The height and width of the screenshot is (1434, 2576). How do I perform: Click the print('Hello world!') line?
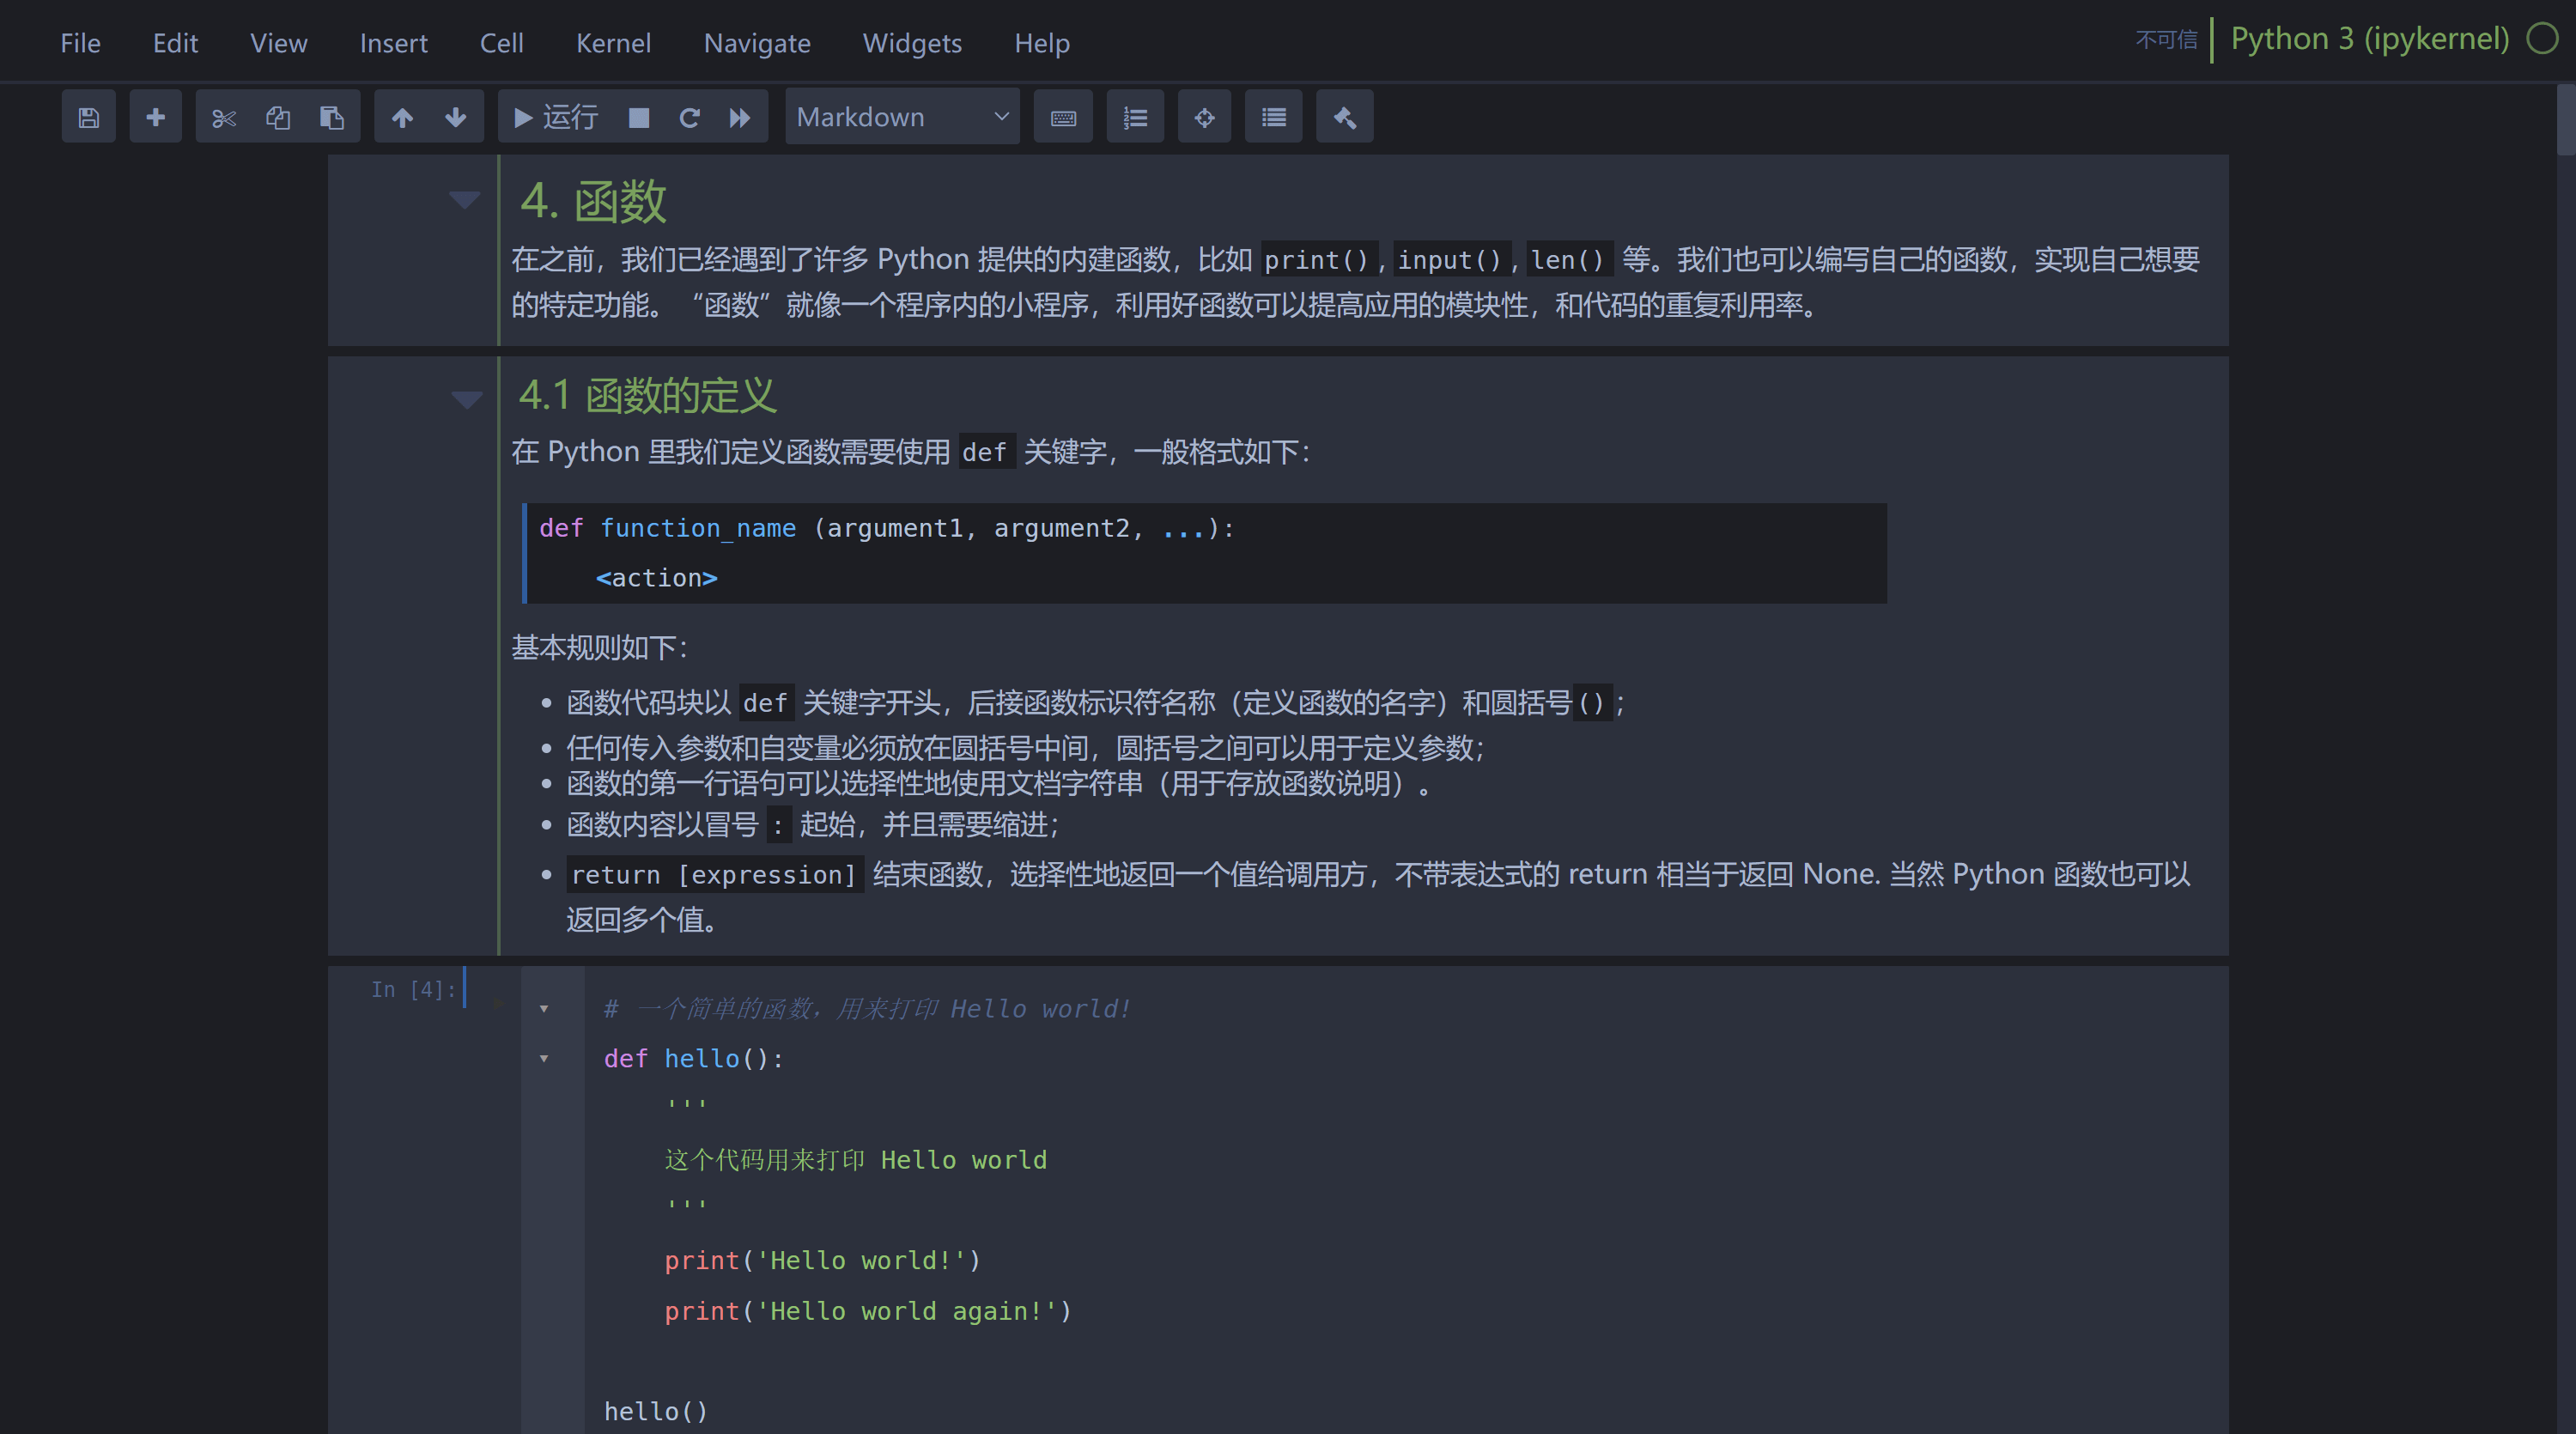coord(822,1261)
